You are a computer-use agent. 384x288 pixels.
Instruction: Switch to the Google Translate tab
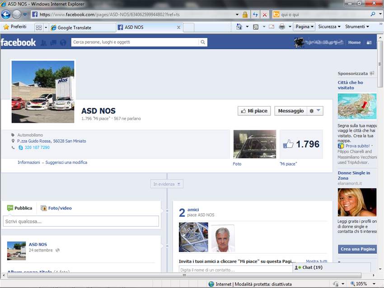pos(82,28)
